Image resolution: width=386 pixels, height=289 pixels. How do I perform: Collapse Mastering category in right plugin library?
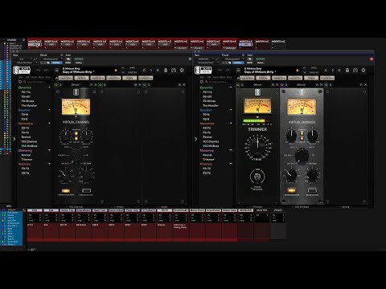click(x=231, y=150)
